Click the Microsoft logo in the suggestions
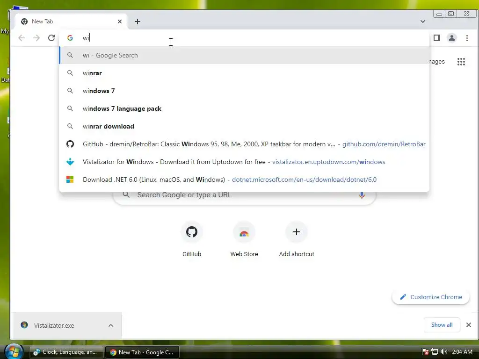 coord(70,179)
